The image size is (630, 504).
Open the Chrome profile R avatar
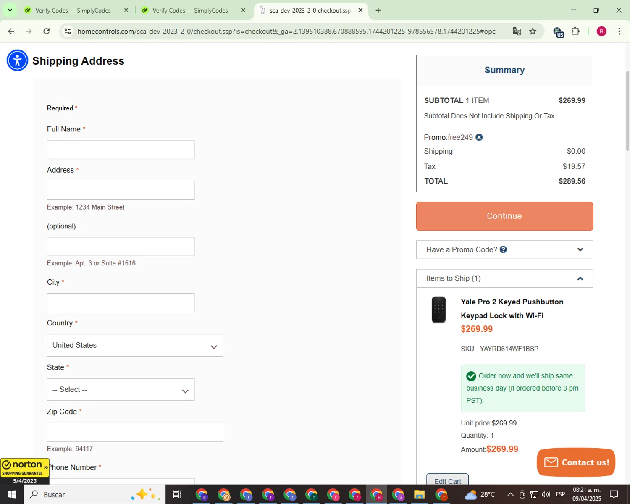601,31
